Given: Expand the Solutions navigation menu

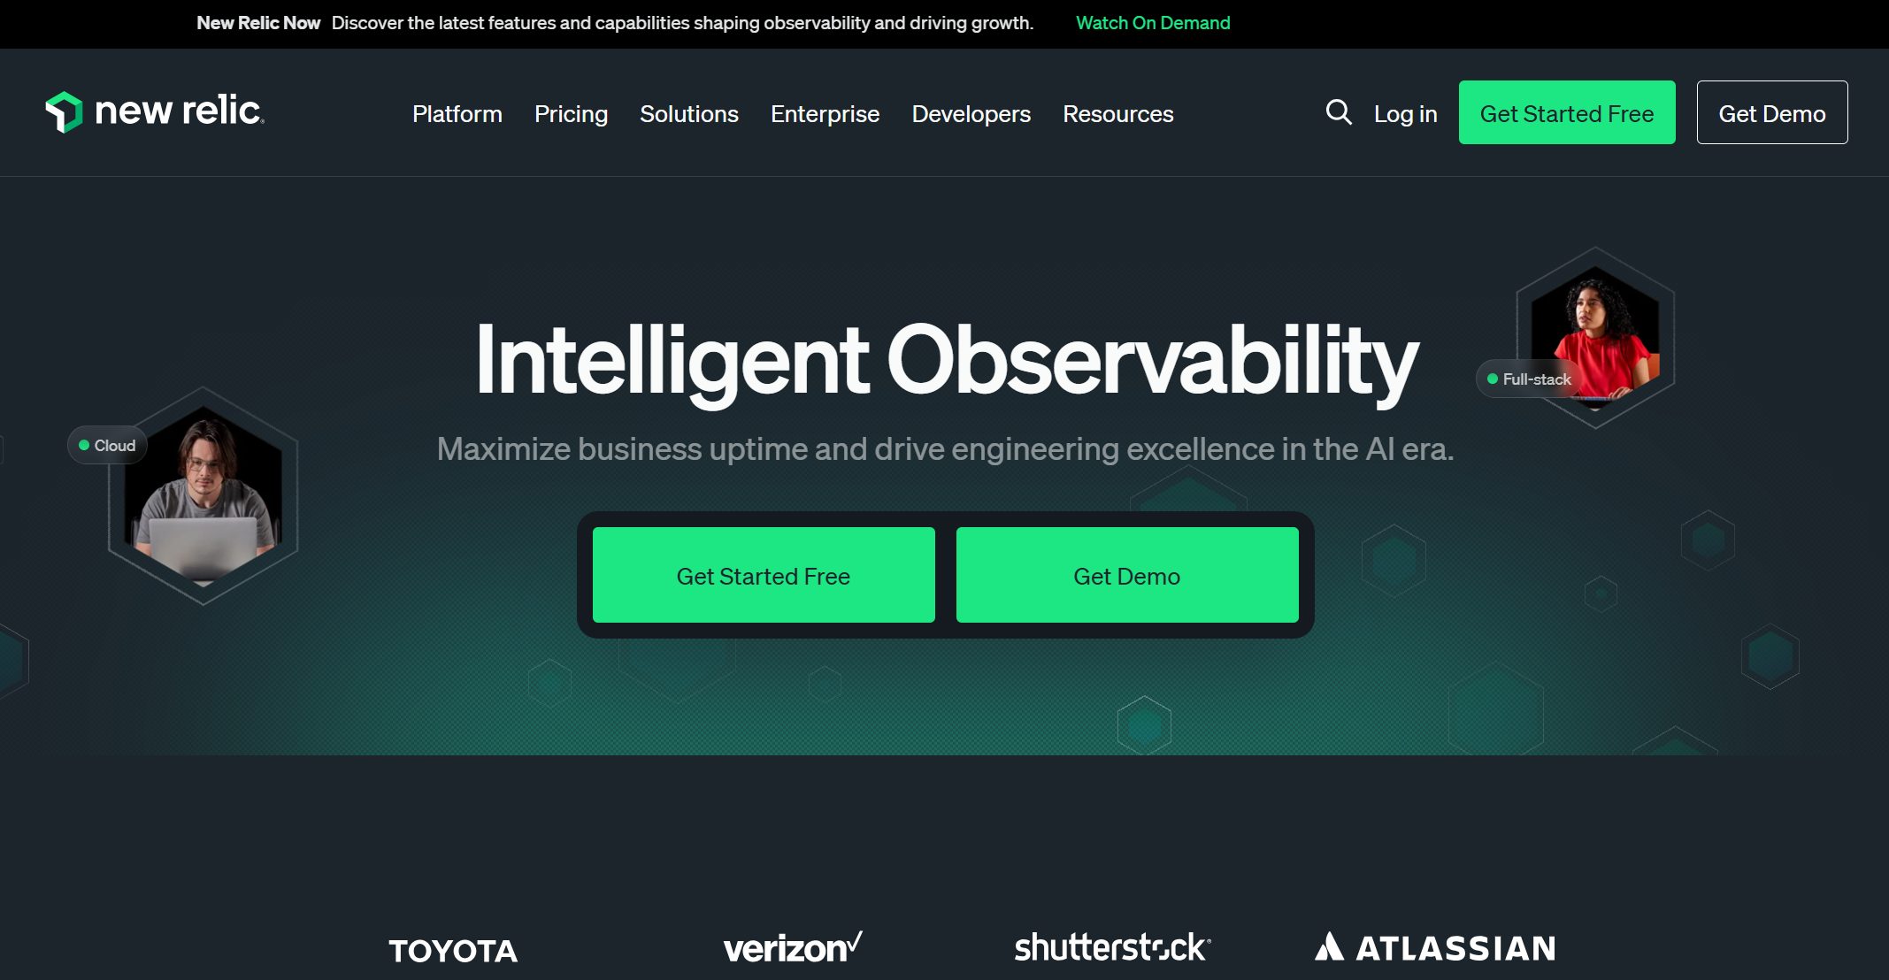Looking at the screenshot, I should pyautogui.click(x=688, y=113).
